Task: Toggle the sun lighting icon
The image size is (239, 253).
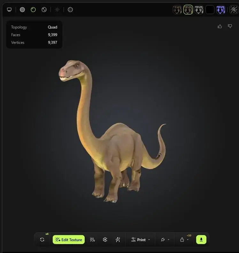Action: tap(57, 10)
